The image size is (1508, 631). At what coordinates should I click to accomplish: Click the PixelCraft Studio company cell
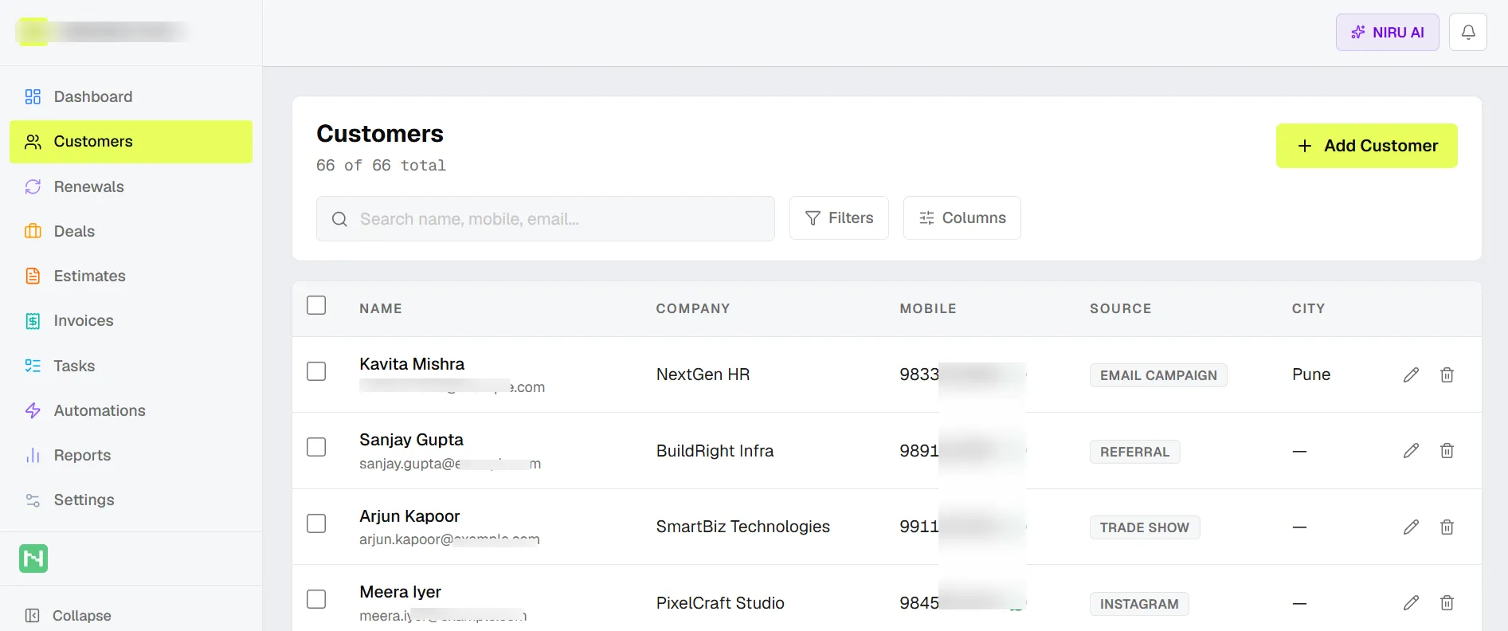pyautogui.click(x=720, y=603)
